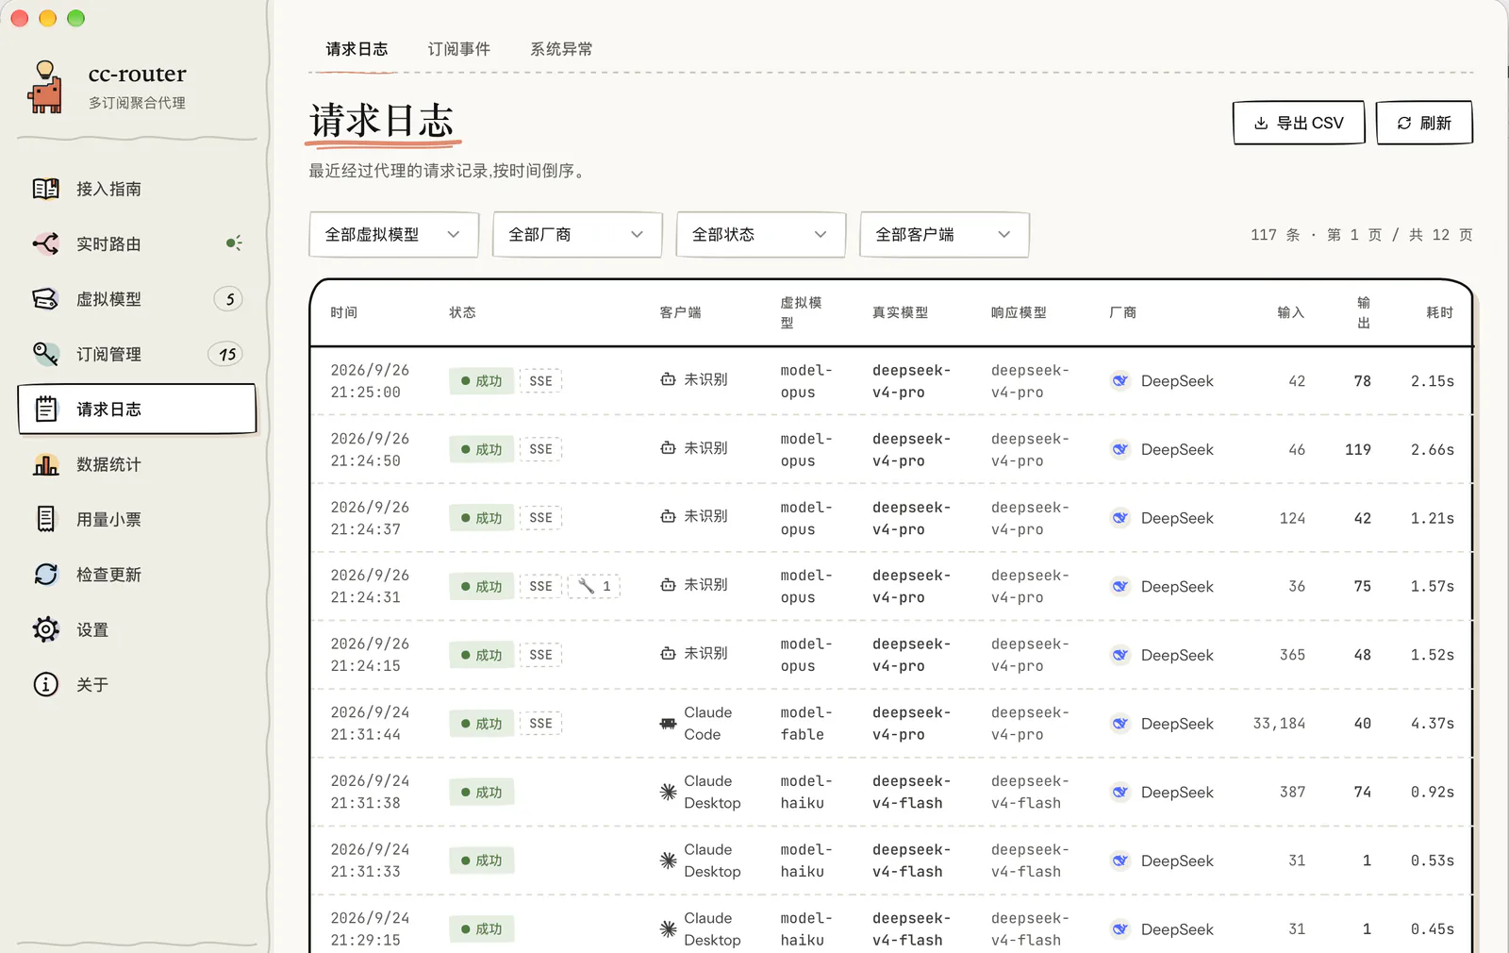Click 成功 status badge at 21:25:00
1509x953 pixels.
pyautogui.click(x=482, y=381)
